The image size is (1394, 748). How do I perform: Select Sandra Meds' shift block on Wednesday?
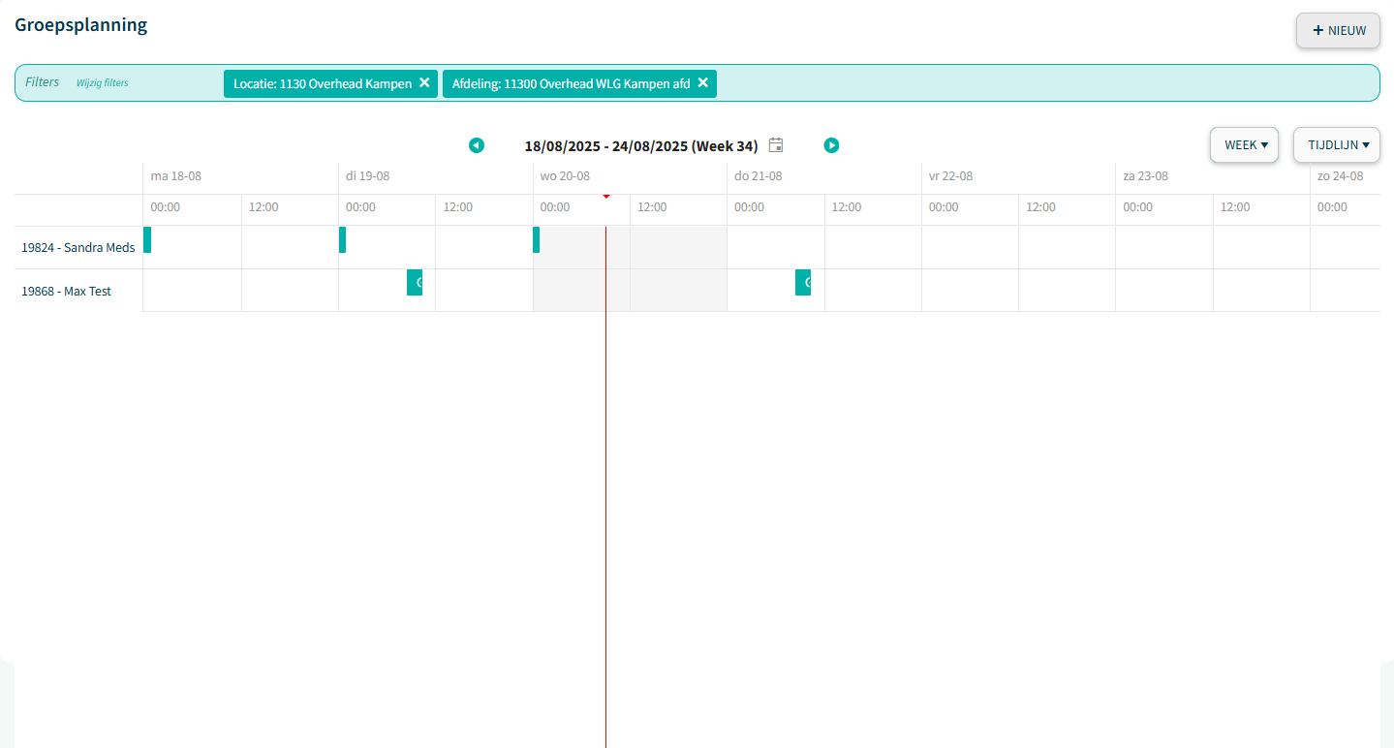pyautogui.click(x=536, y=239)
